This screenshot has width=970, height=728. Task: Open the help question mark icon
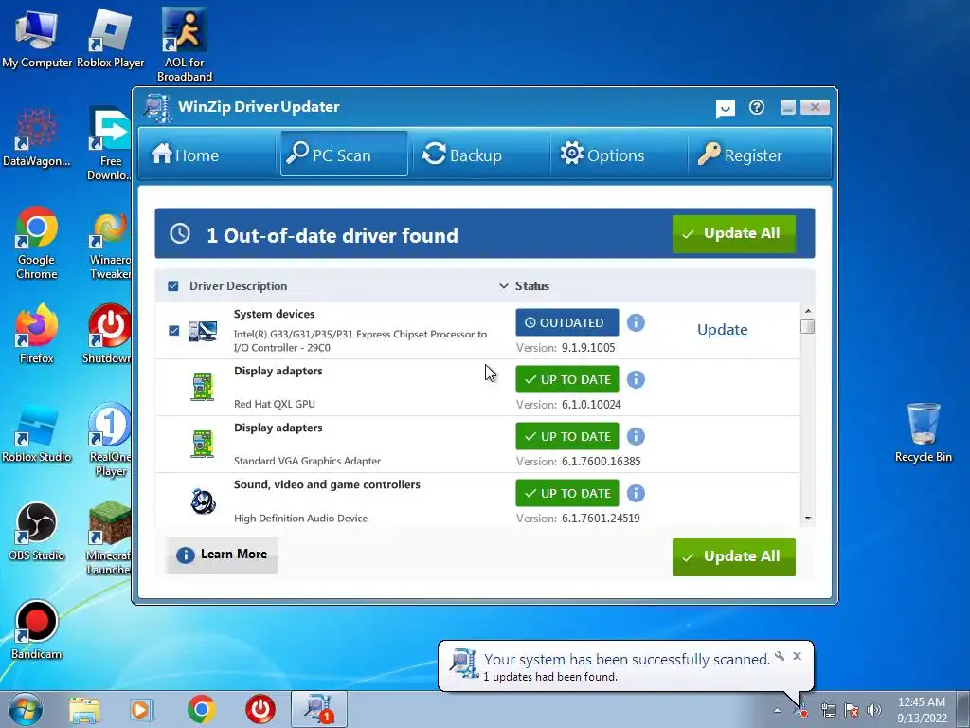point(757,108)
